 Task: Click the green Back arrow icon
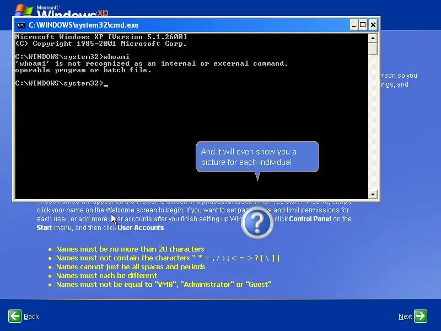tap(15, 316)
